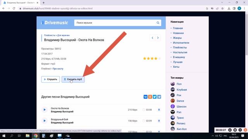Click the address bar URL
Viewport: 248px width, 139px height.
tap(58, 8)
